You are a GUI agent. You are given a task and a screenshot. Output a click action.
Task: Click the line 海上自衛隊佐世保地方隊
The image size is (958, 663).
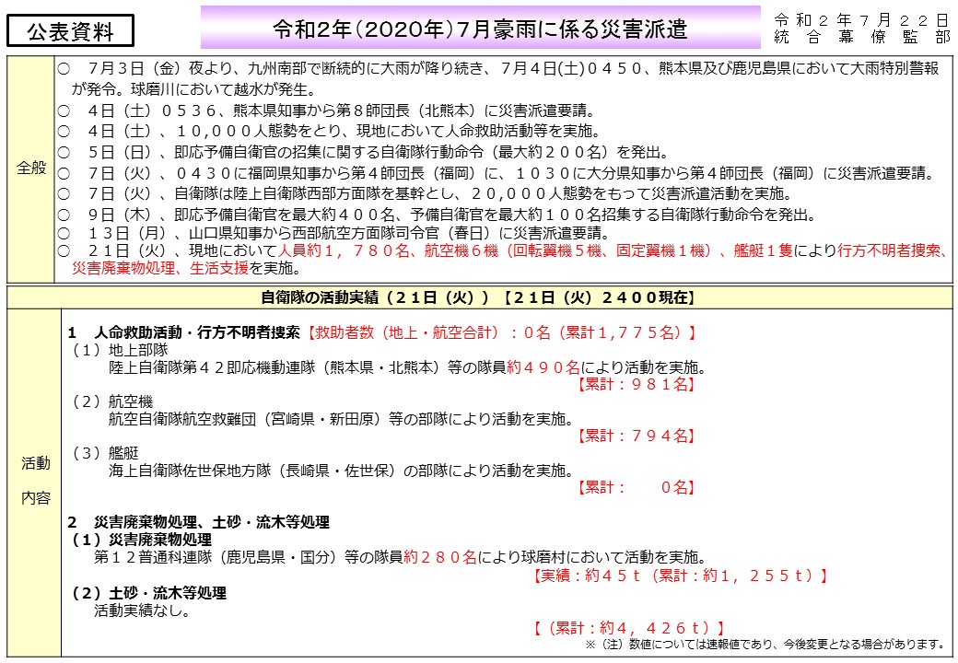coord(342,470)
